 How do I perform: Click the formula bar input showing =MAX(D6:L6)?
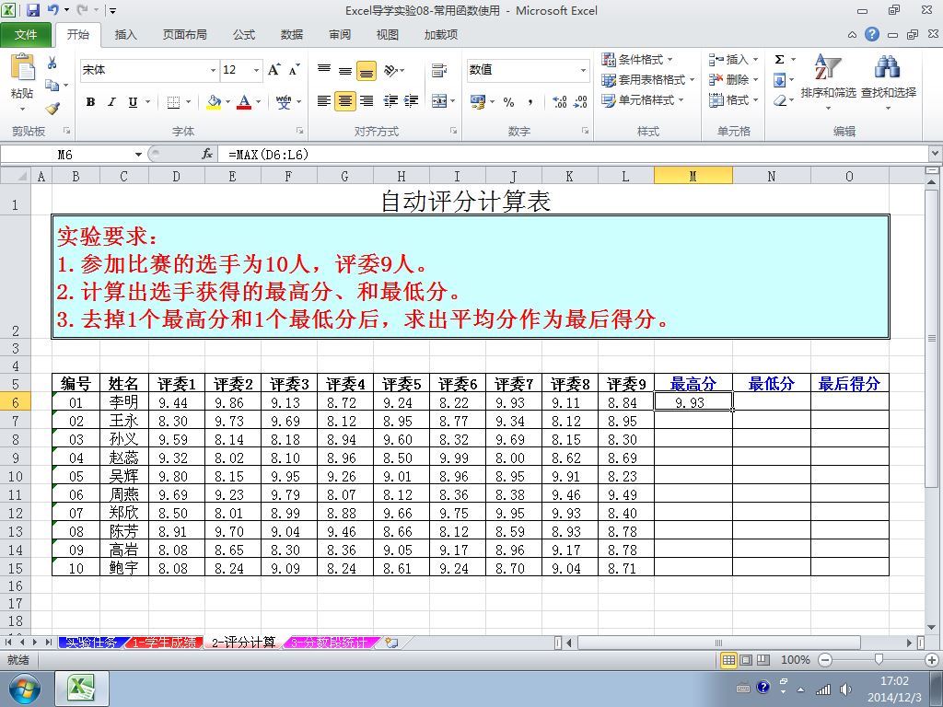point(575,155)
